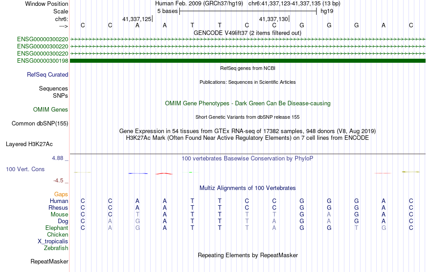
Task: Click the -4.5 PhyloP axis value
Action: [59, 181]
